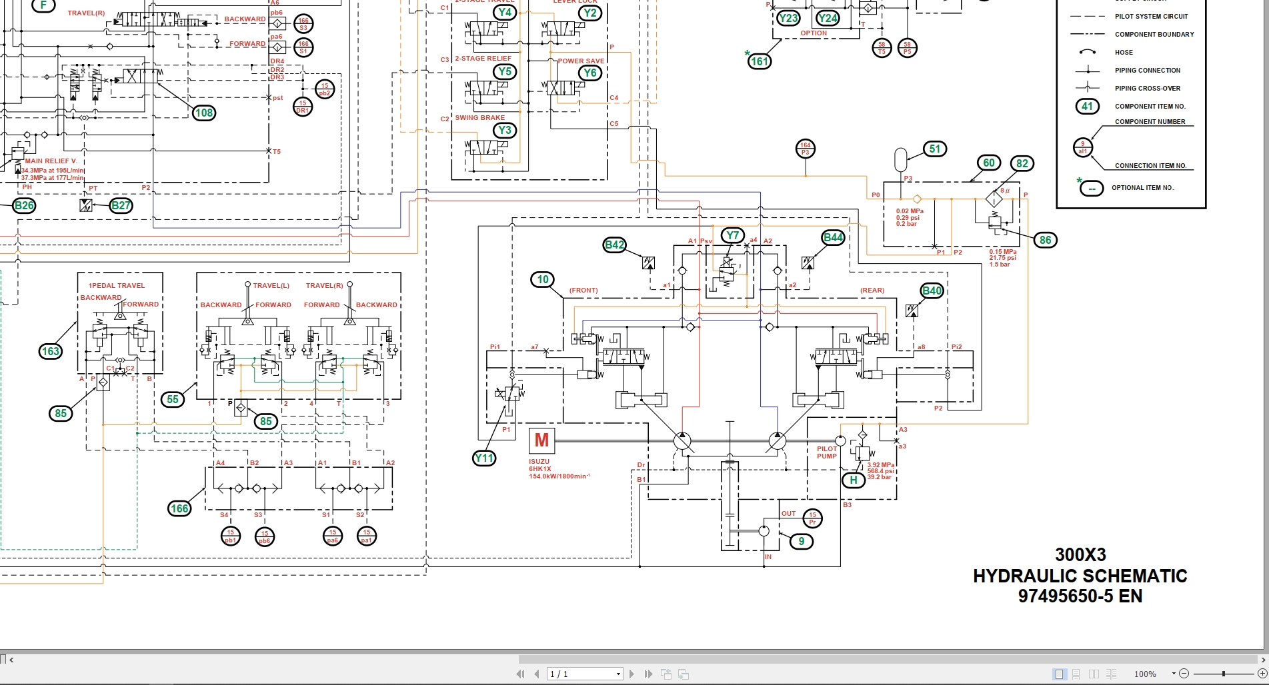This screenshot has height=685, width=1269.
Task: Open the page number dropdown arrow
Action: [618, 674]
